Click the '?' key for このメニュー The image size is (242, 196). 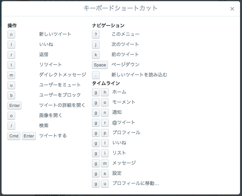click(96, 34)
